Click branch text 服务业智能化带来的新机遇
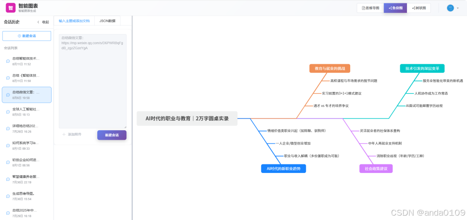This screenshot has width=467, height=220. pyautogui.click(x=443, y=81)
